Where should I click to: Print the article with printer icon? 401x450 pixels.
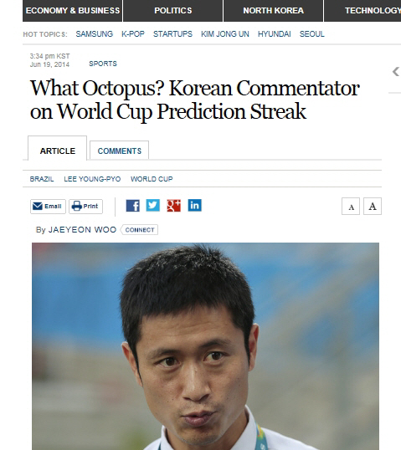[85, 207]
